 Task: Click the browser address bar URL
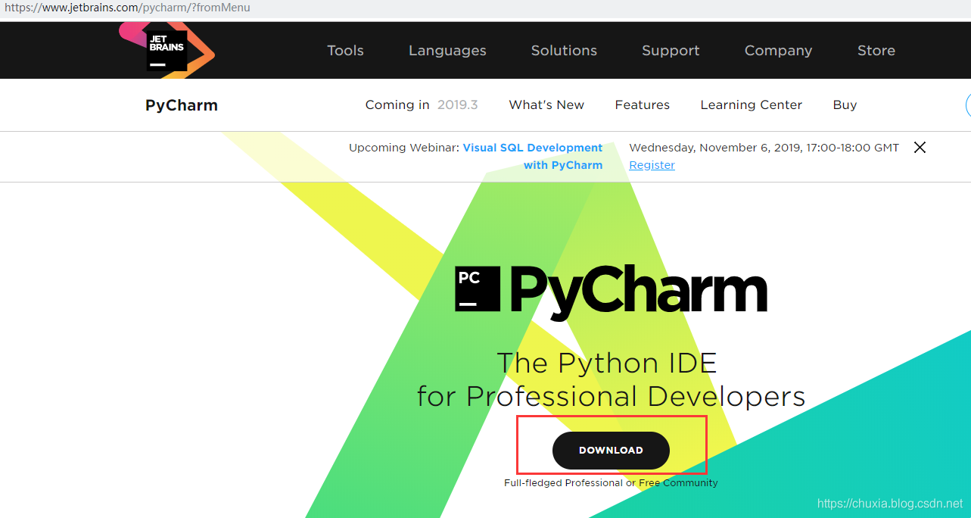tap(127, 8)
